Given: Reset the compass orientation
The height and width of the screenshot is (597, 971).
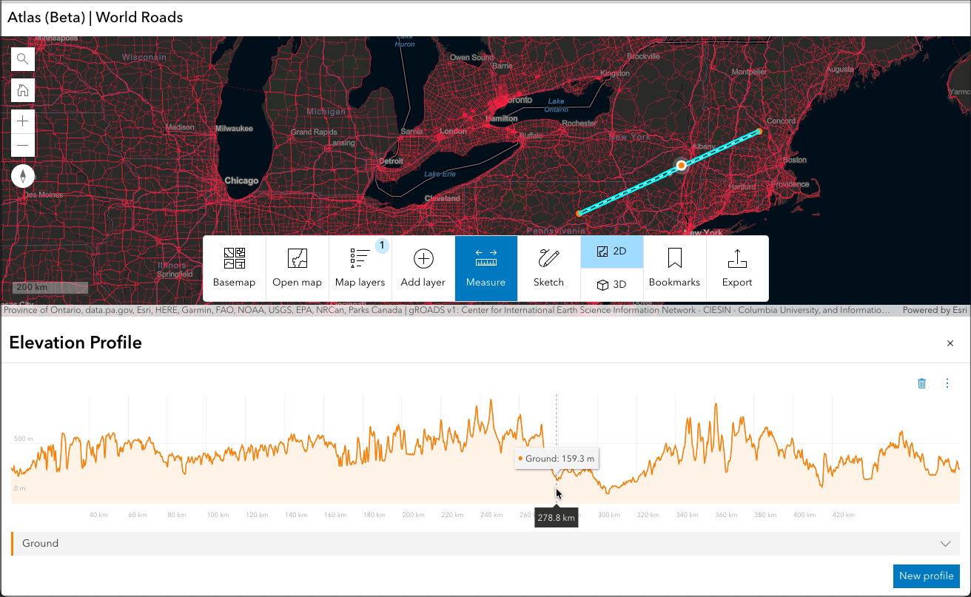Looking at the screenshot, I should tap(23, 176).
